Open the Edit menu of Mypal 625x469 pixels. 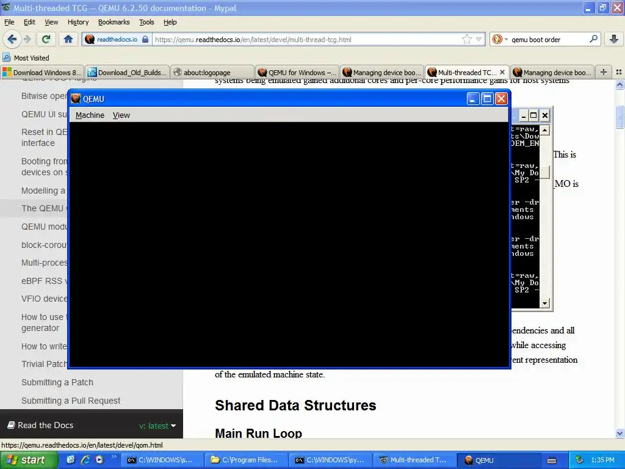[29, 22]
